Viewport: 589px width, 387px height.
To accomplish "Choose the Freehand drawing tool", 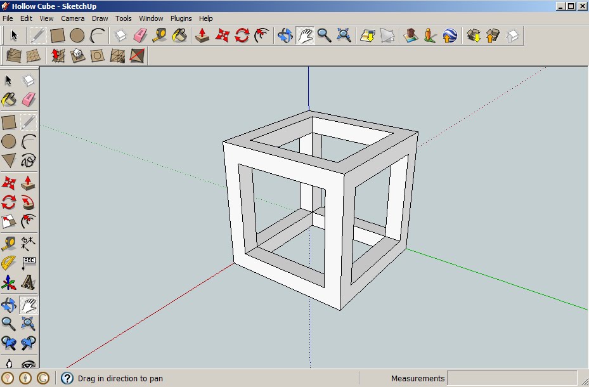I will pyautogui.click(x=29, y=160).
